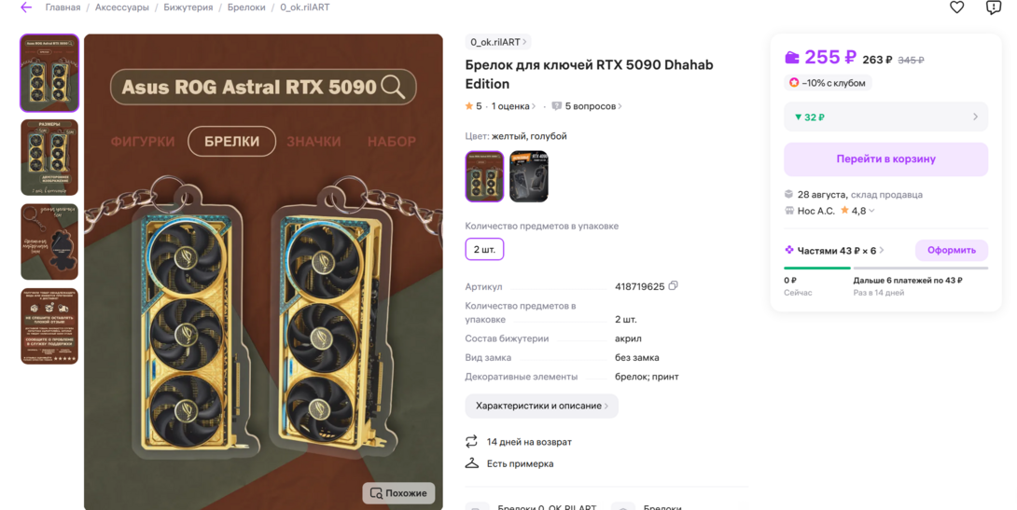Click the returns arrows icon

pyautogui.click(x=471, y=441)
